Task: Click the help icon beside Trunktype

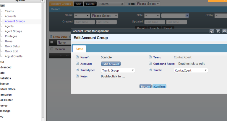Action: click(77, 70)
